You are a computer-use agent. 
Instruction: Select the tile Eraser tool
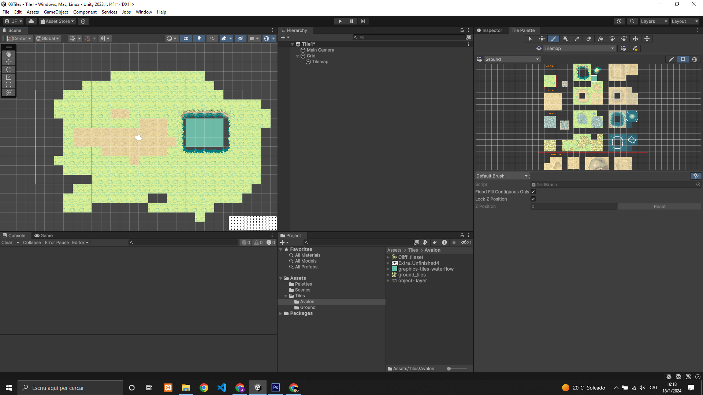click(589, 39)
